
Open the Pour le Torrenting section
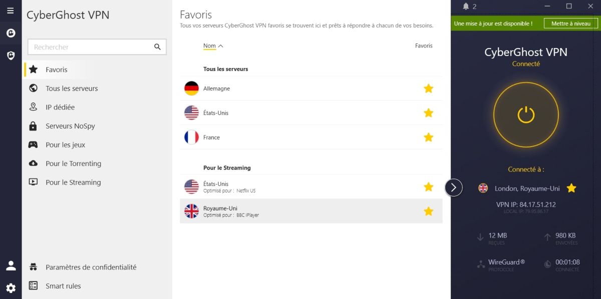pyautogui.click(x=73, y=163)
